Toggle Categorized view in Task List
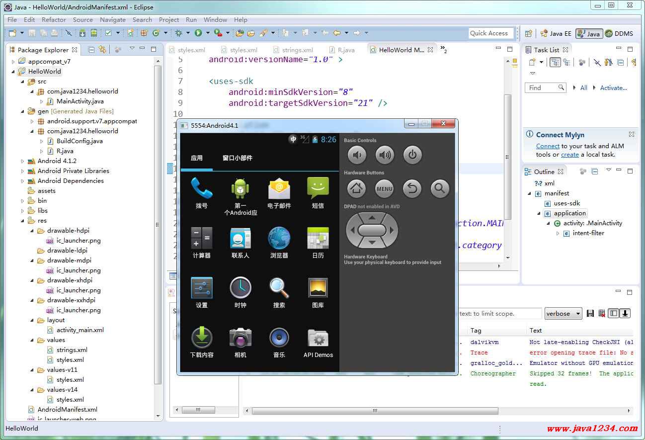Image resolution: width=645 pixels, height=440 pixels. tap(555, 62)
